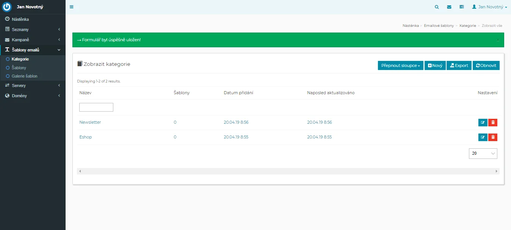Click the Nový button
This screenshot has width=511, height=230.
click(435, 65)
